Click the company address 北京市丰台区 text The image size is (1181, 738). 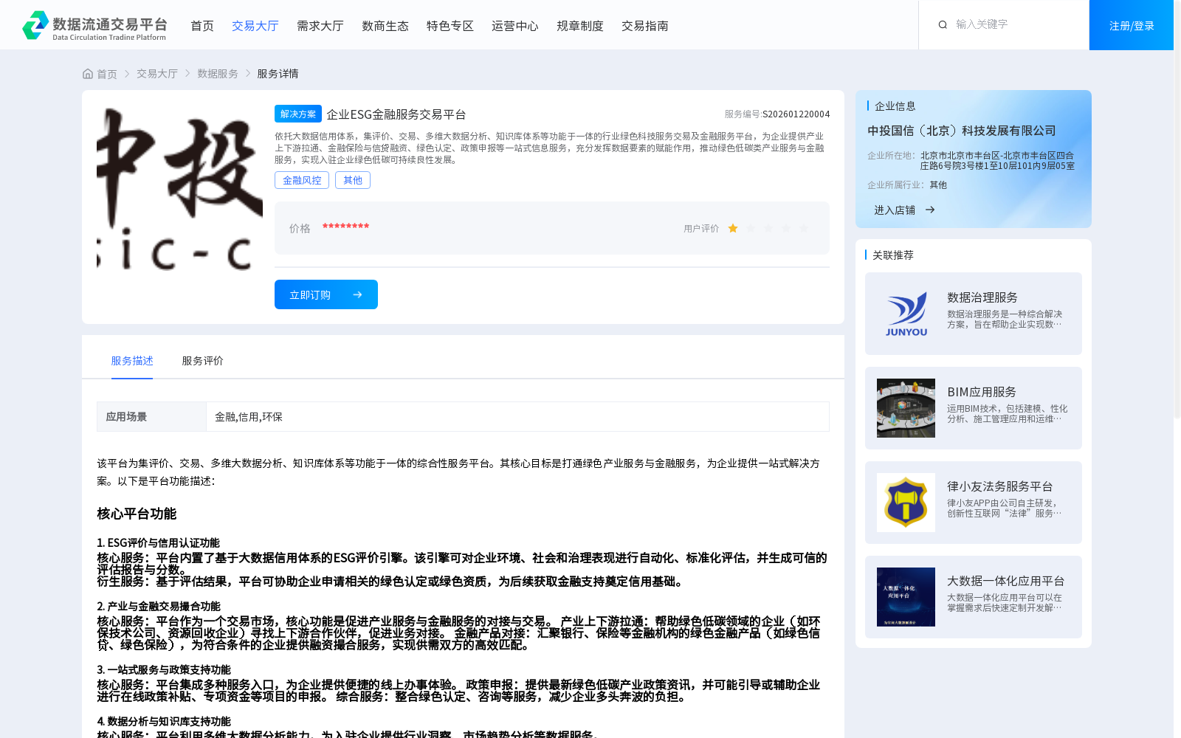click(997, 161)
